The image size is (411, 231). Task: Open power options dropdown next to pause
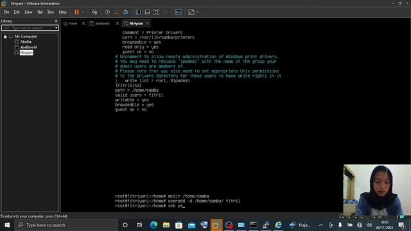coord(83,12)
